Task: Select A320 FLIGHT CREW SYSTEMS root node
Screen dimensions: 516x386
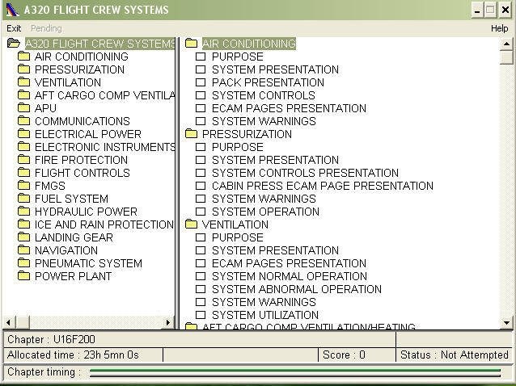Action: [100, 44]
